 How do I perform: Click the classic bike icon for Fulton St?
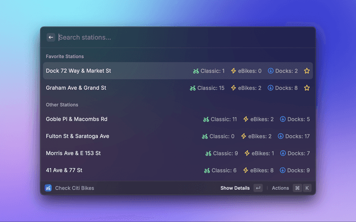click(205, 136)
